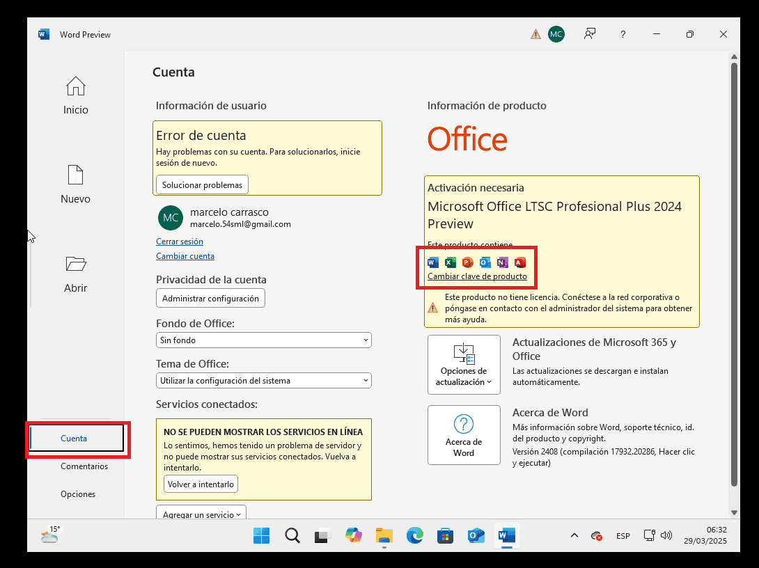Open Microsoft Edge from the taskbar
The image size is (759, 568).
coord(414,535)
